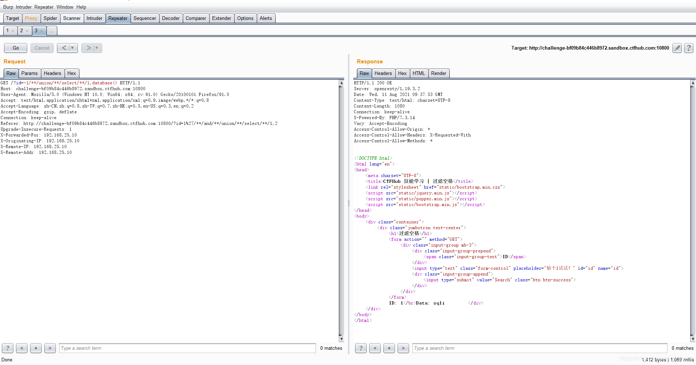The width and height of the screenshot is (696, 365).
Task: Click next match arrow in response search
Action: click(403, 348)
